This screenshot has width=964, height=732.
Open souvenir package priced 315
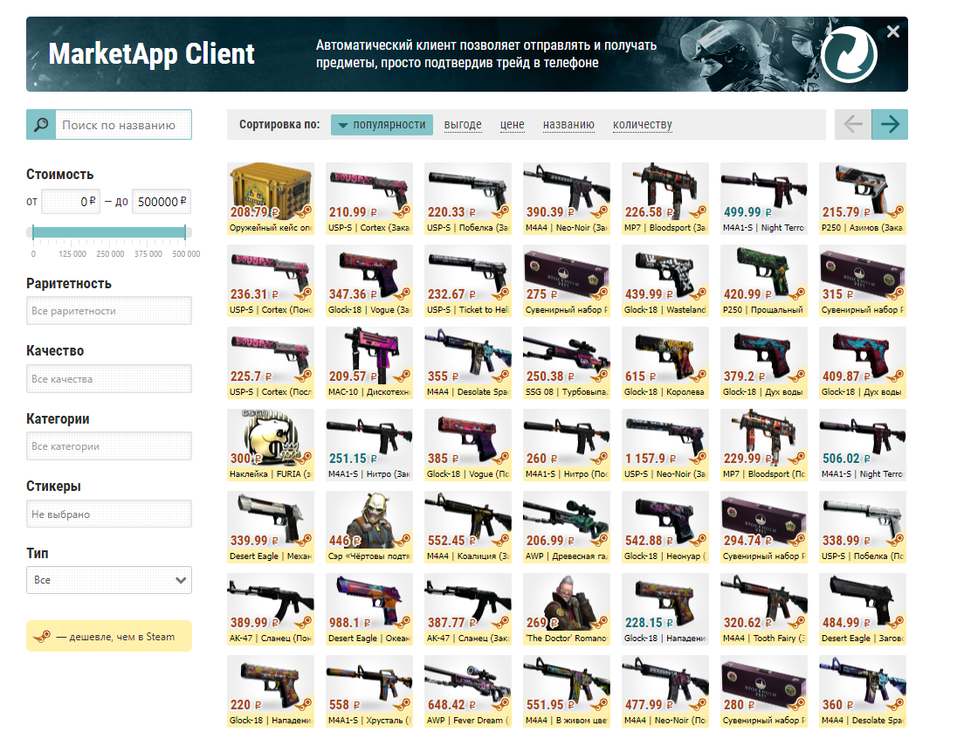863,280
